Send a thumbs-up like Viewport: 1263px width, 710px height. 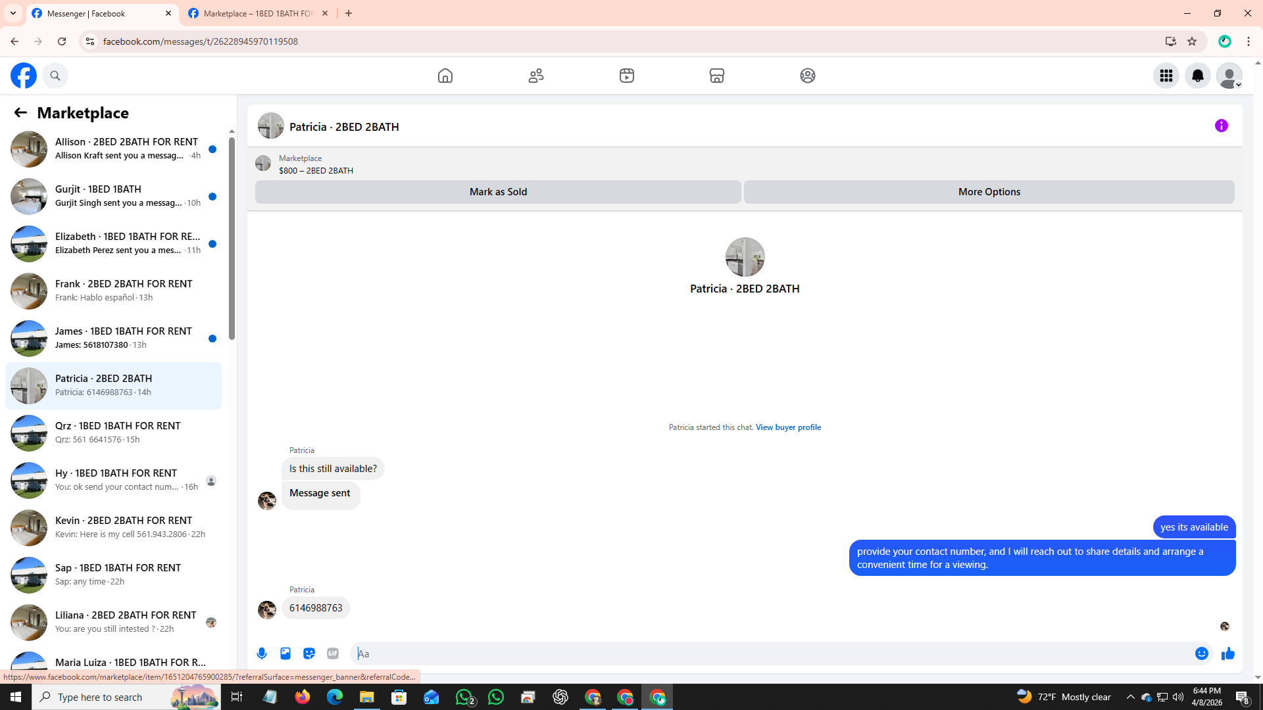click(x=1227, y=653)
